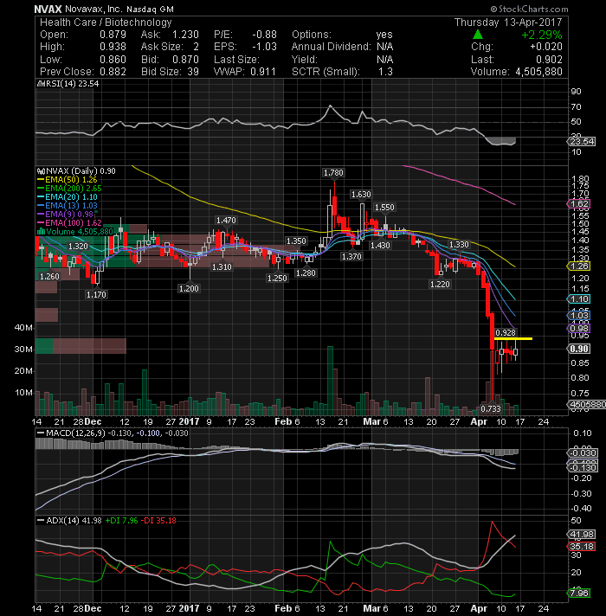The width and height of the screenshot is (606, 616).
Task: Click the +2.29% percent change value
Action: tap(542, 35)
